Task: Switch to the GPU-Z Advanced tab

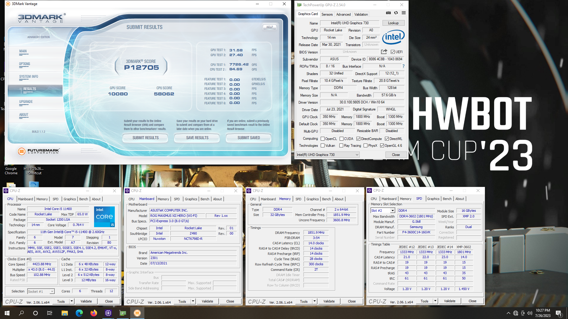Action: pyautogui.click(x=343, y=14)
